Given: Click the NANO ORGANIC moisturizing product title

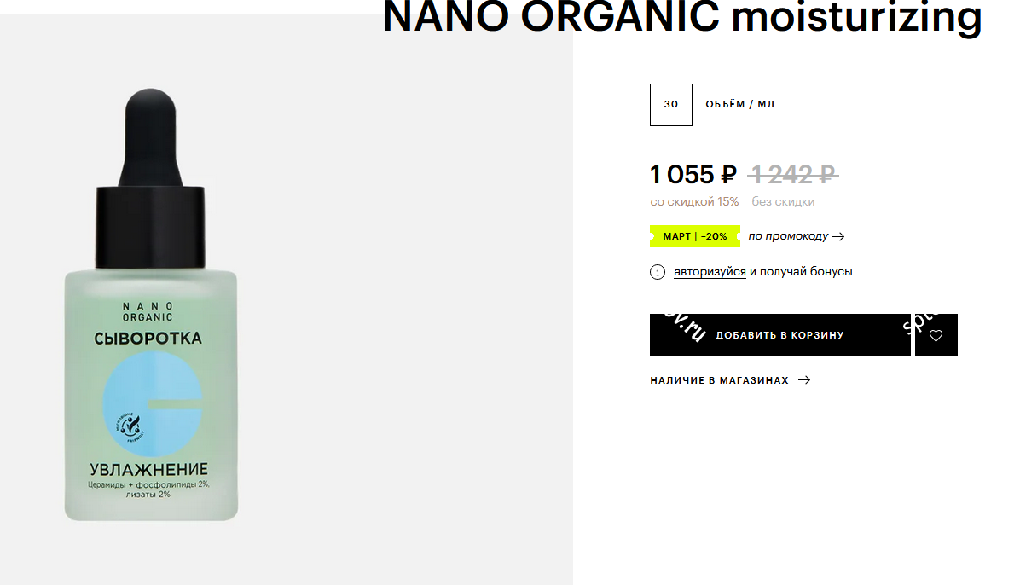Looking at the screenshot, I should point(682,17).
